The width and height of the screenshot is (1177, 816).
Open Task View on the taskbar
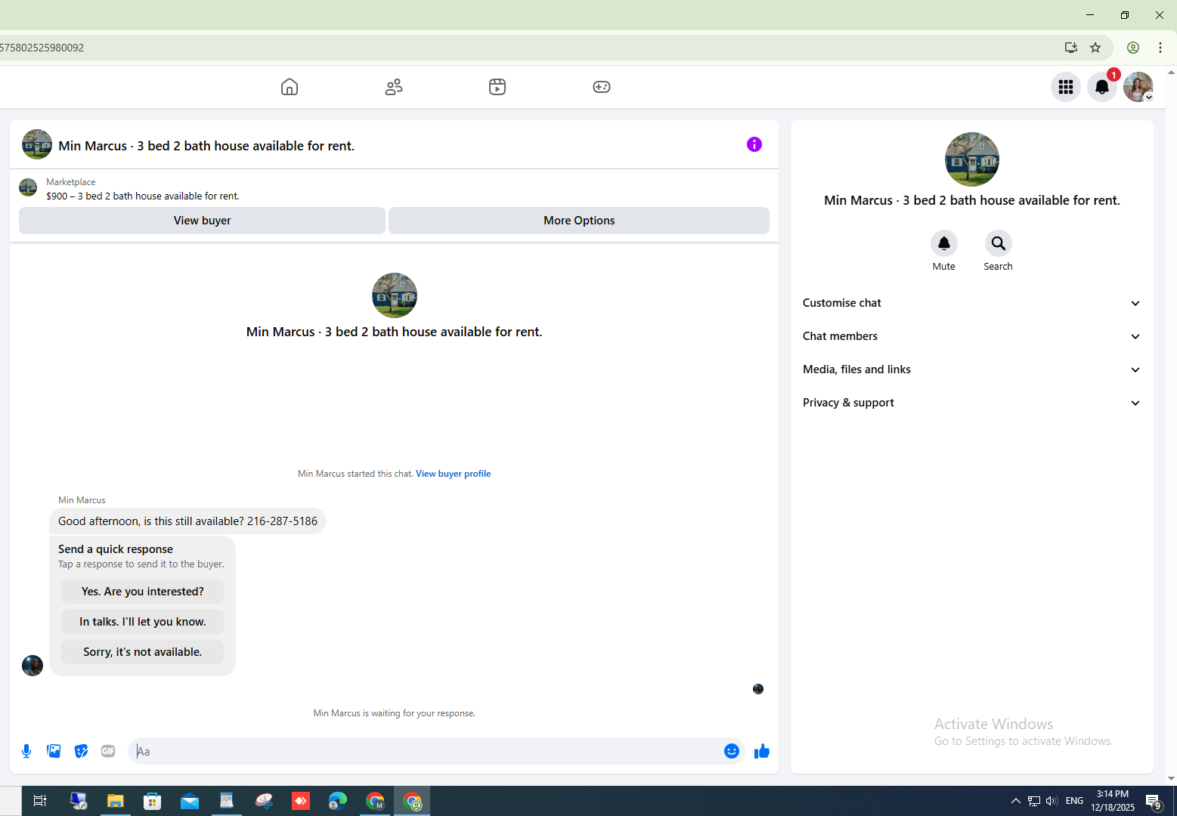click(40, 801)
